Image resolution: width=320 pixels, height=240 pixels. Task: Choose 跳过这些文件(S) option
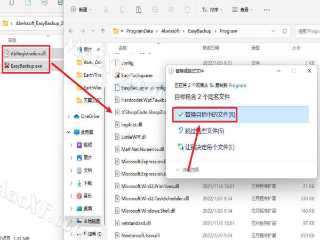pos(201,131)
